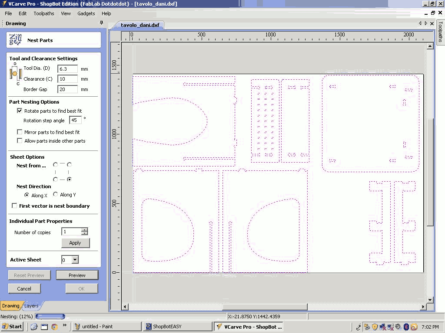This screenshot has width=445, height=333.
Task: Open the File menu
Action: pyautogui.click(x=9, y=13)
